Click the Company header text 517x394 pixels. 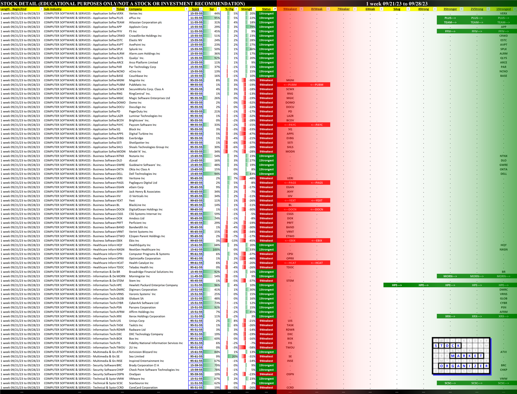click(x=135, y=9)
